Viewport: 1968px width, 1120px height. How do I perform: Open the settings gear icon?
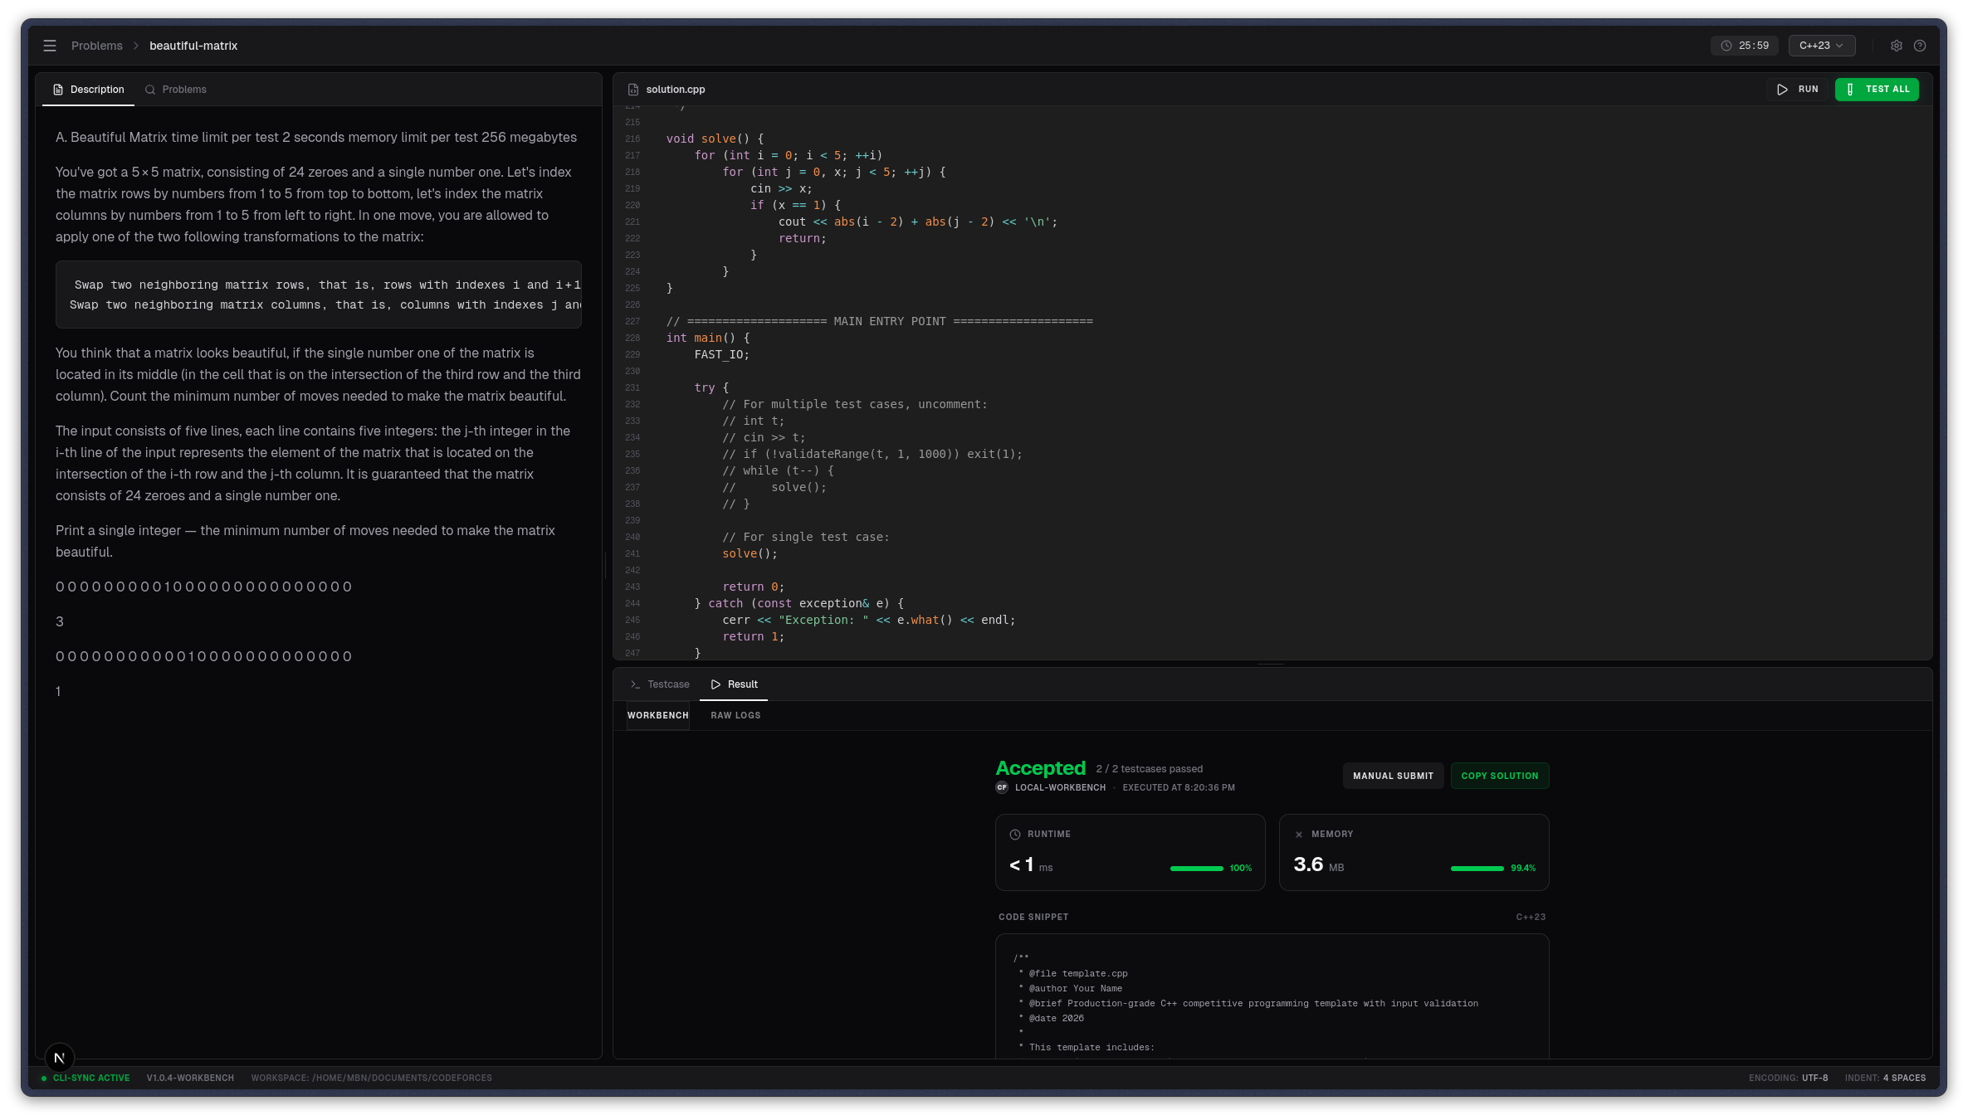click(1897, 46)
